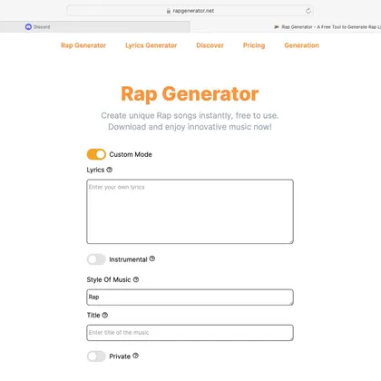The image size is (381, 381).
Task: Click the Style Of Music help icon
Action: (x=136, y=279)
